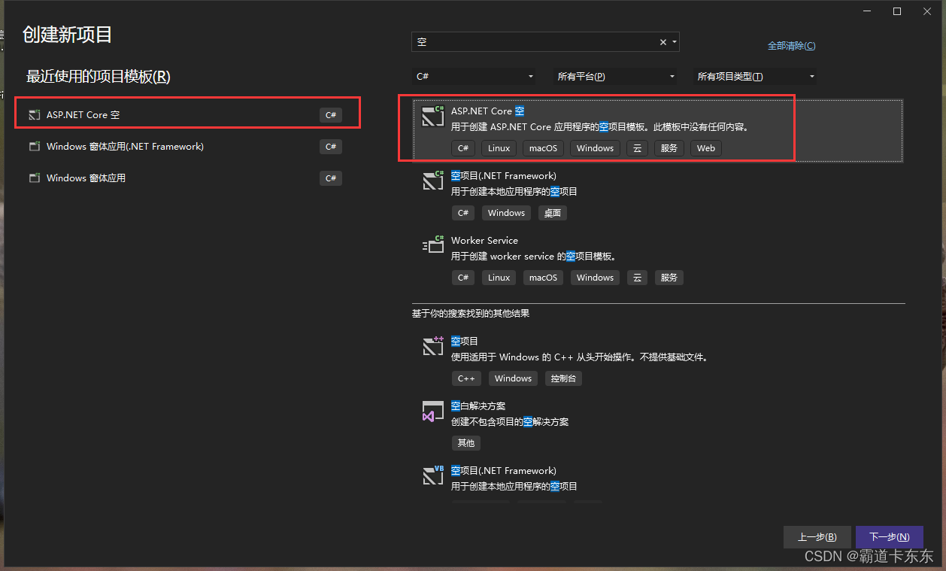This screenshot has width=946, height=571.
Task: Click the Linux tag under Worker Service
Action: (x=499, y=278)
